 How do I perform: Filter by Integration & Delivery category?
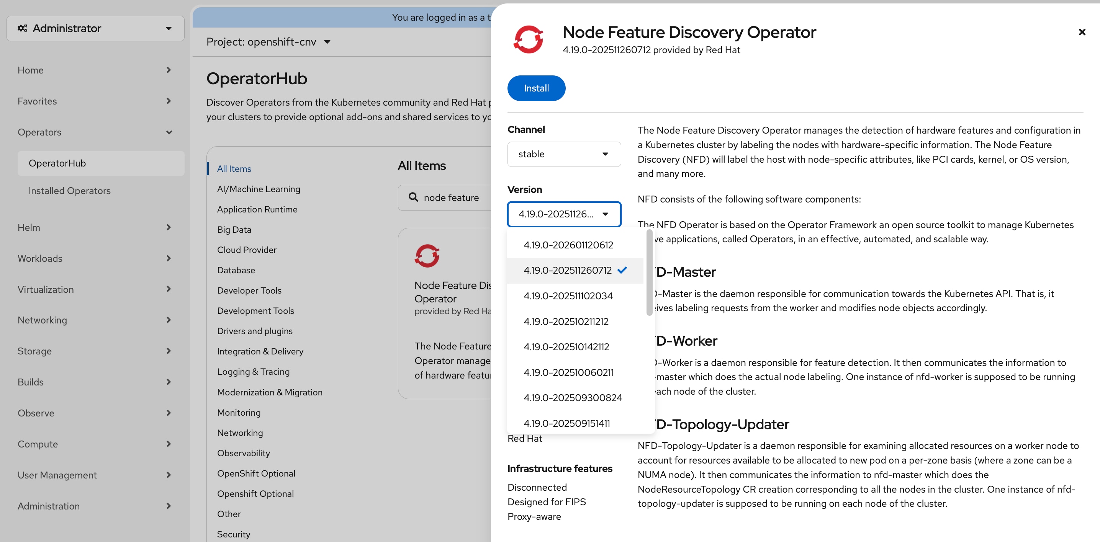[x=260, y=351]
